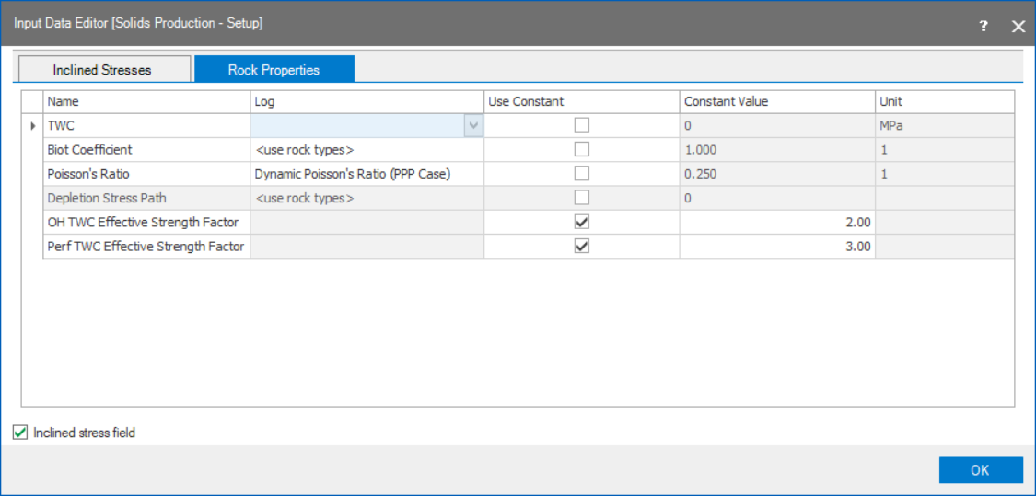1036x496 pixels.
Task: Tick Use Constant for Poisson's Ratio
Action: 582,174
